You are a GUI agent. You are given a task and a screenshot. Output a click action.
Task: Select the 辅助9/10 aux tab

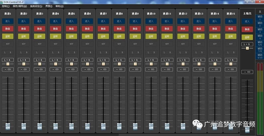tap(260, 56)
